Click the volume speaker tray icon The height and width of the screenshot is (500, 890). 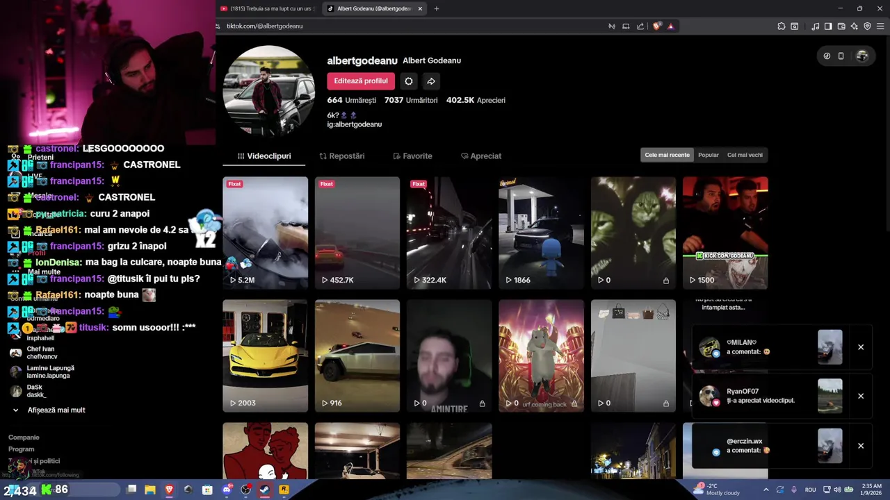tap(837, 490)
